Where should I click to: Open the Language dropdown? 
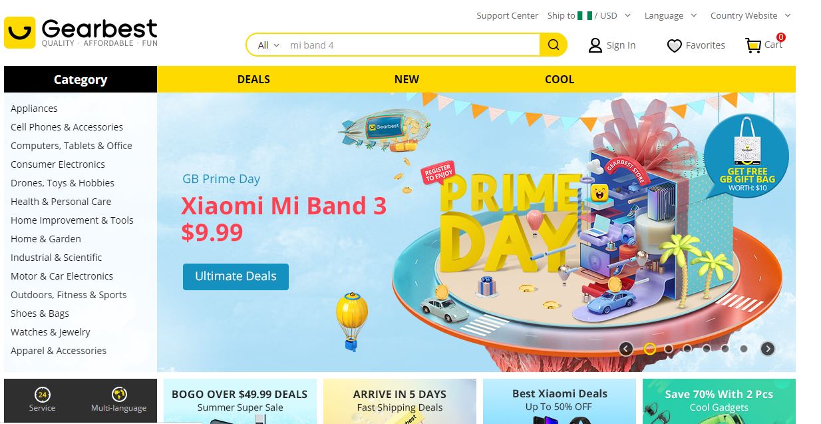point(668,15)
